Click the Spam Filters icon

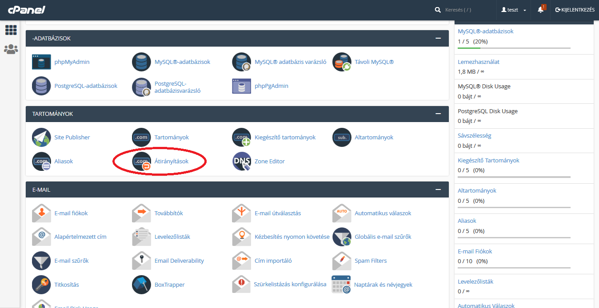click(342, 261)
